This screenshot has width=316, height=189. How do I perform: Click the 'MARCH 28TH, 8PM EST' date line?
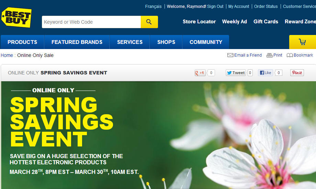pyautogui.click(x=74, y=172)
